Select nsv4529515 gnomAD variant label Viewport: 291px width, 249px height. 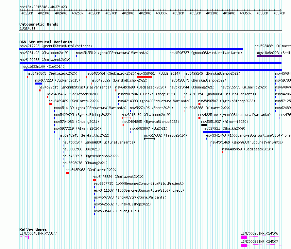coord(75,87)
